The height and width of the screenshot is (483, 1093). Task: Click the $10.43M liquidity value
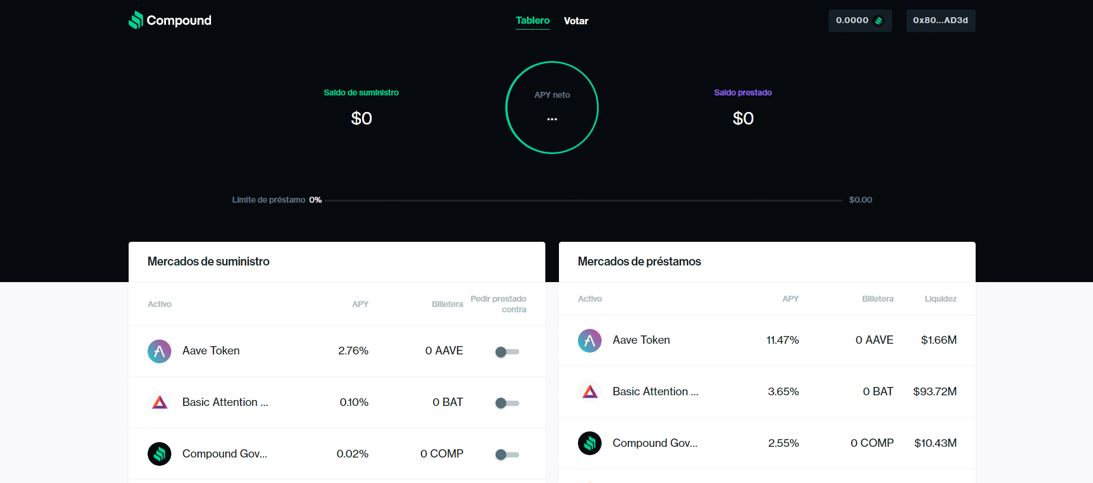(935, 443)
